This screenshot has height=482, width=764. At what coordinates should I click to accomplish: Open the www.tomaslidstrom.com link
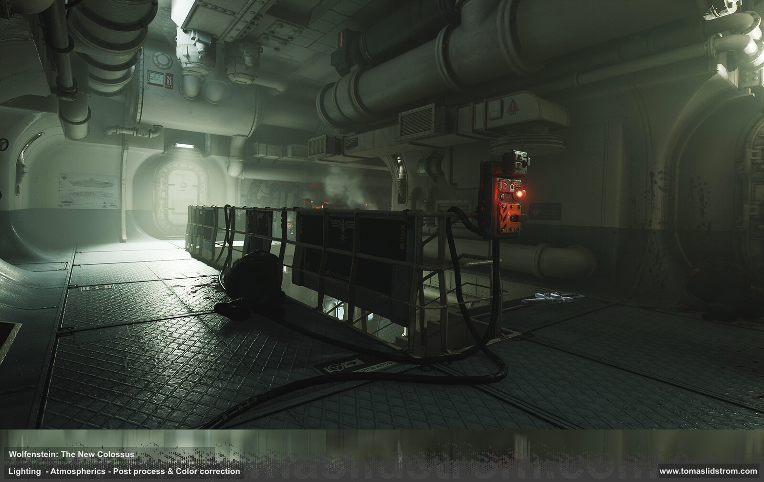[708, 471]
